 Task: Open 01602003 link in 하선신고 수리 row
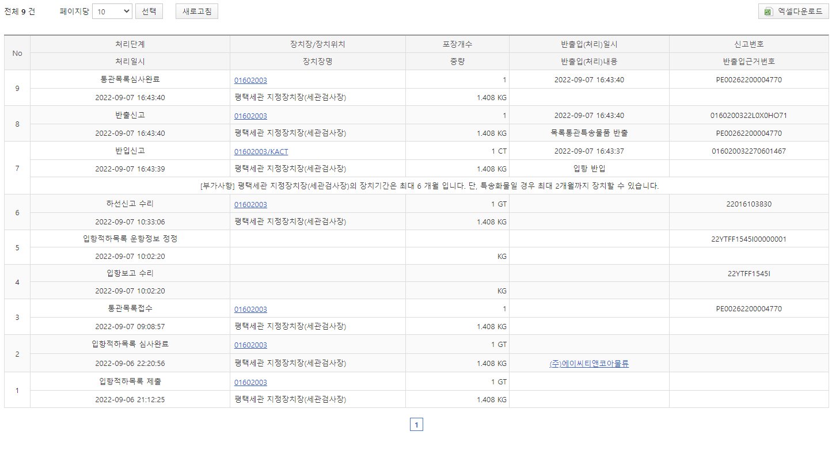coord(250,205)
